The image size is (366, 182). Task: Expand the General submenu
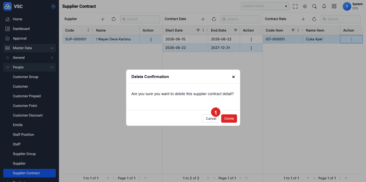29,58
